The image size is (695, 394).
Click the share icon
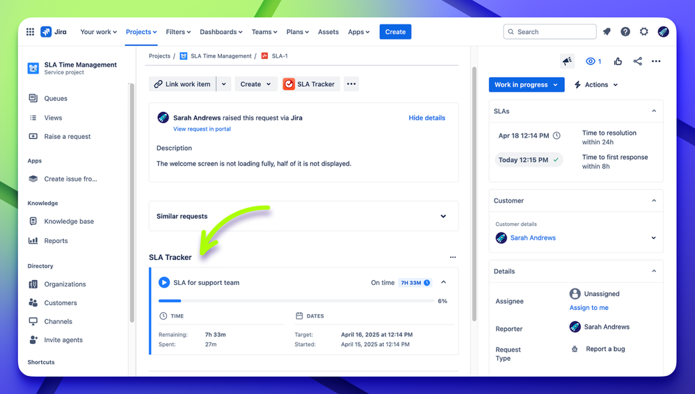[637, 61]
